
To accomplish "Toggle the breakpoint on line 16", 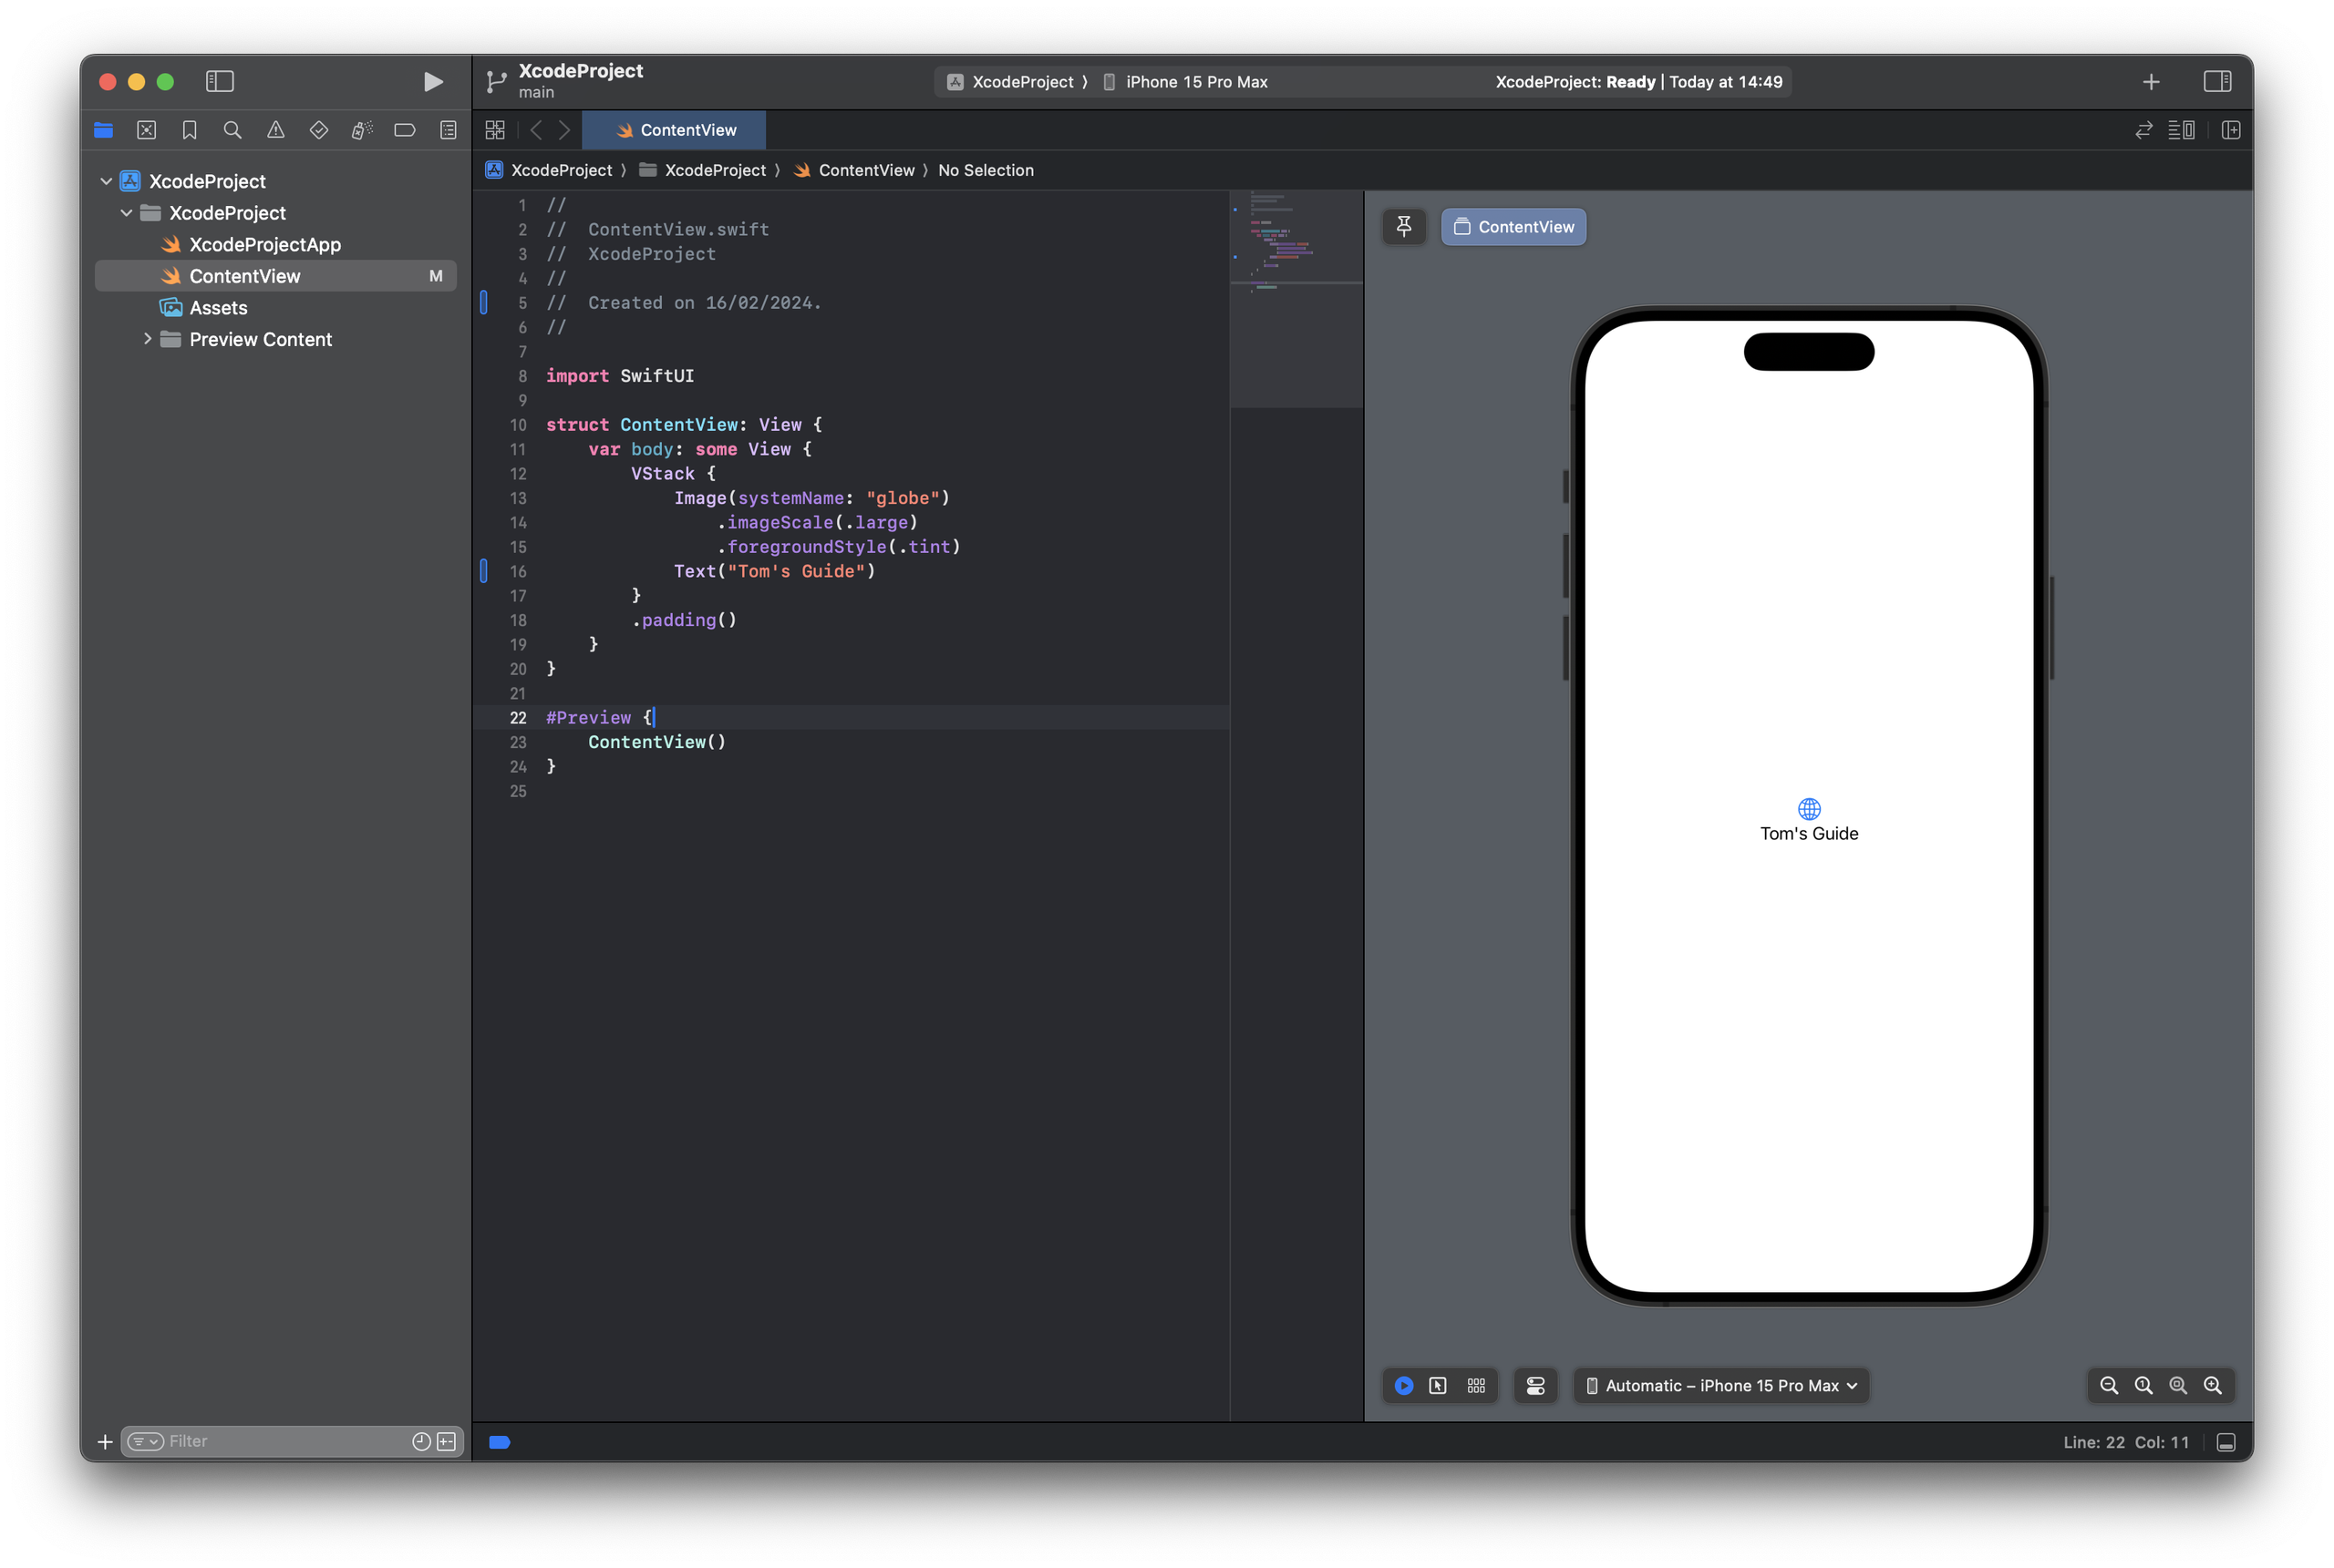I will tap(486, 571).
